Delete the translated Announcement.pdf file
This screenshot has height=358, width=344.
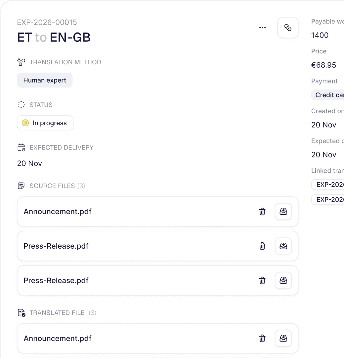pyautogui.click(x=262, y=338)
